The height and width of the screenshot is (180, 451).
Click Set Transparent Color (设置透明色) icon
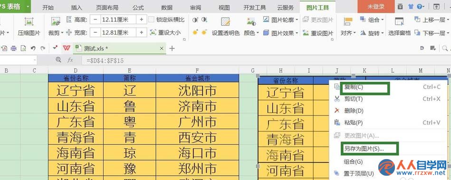pos(225,22)
